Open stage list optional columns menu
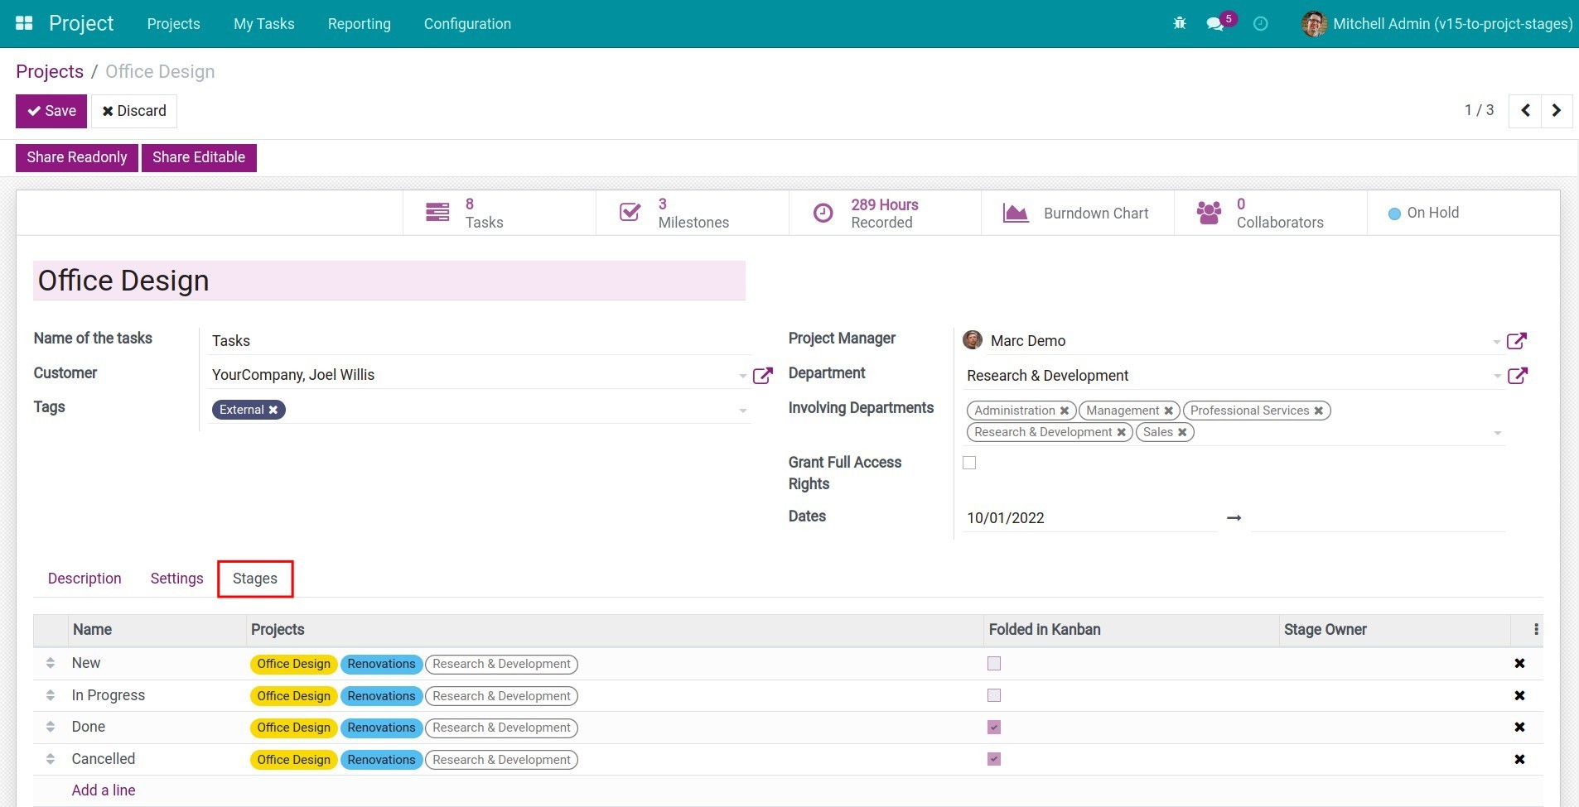Viewport: 1579px width, 807px height. [1536, 630]
